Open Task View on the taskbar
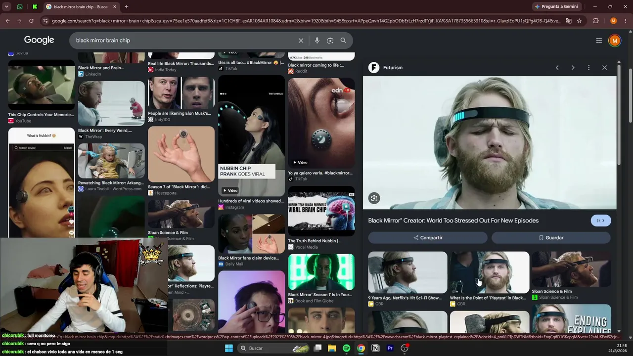633x356 pixels. click(318, 348)
